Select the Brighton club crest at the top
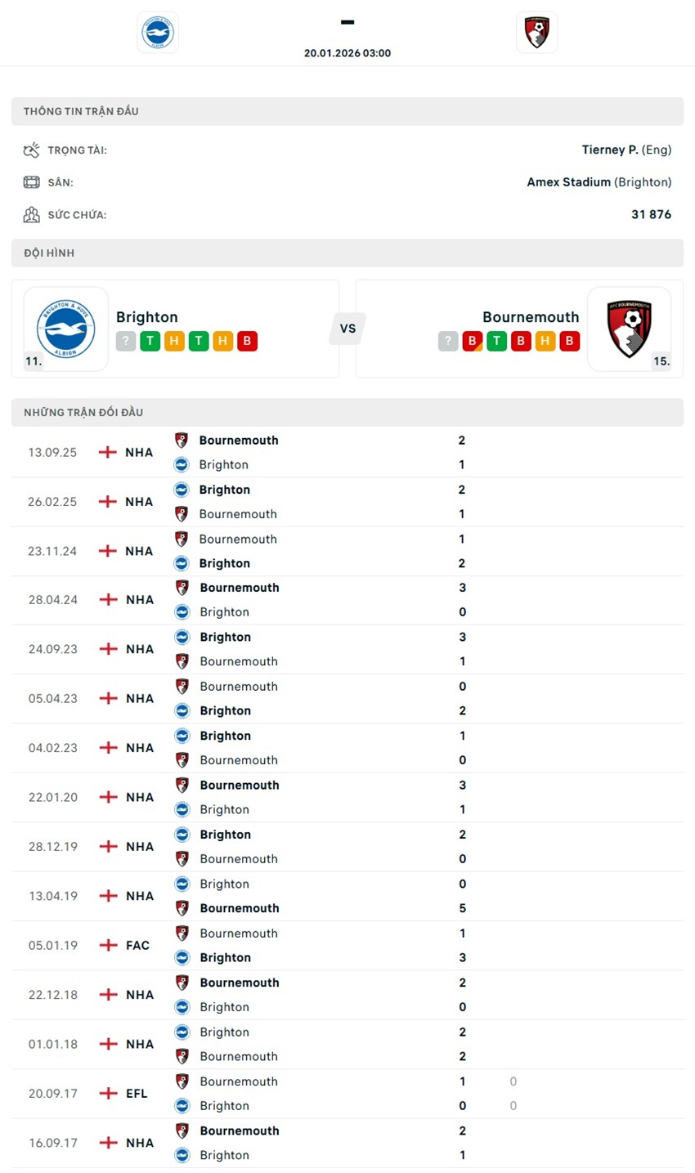695x1173 pixels. coord(157,33)
